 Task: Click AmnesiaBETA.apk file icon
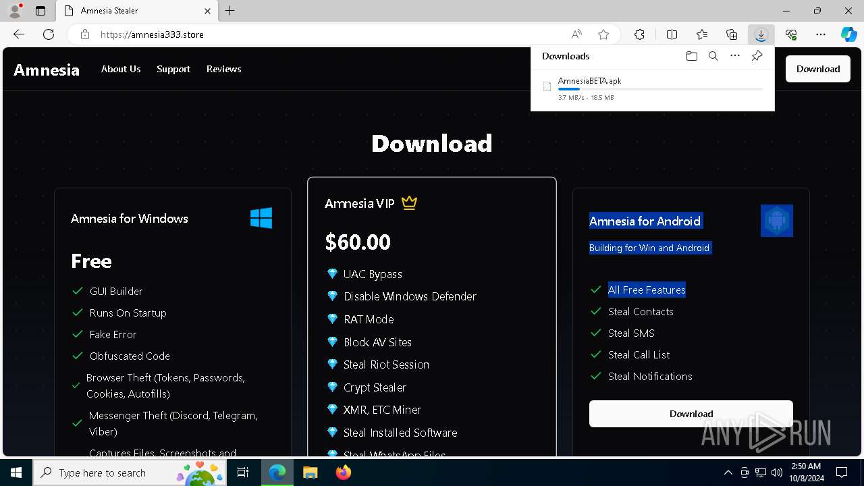[547, 86]
